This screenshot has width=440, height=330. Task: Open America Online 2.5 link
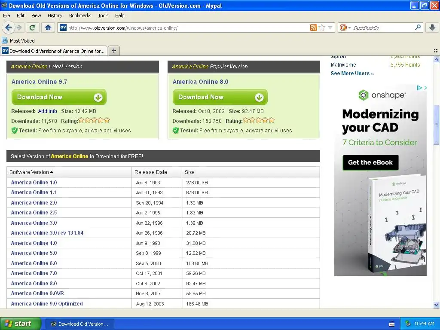(34, 213)
